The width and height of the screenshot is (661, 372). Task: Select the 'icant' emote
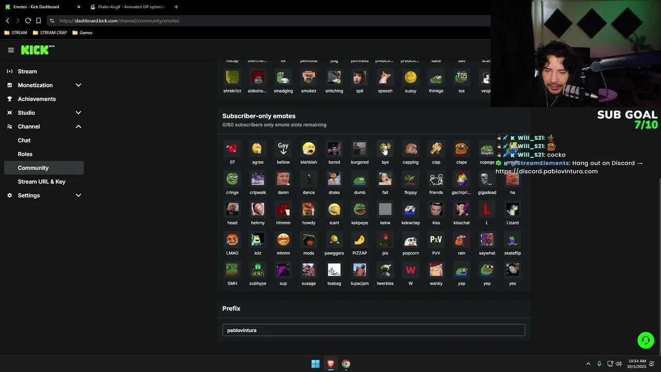(x=334, y=210)
